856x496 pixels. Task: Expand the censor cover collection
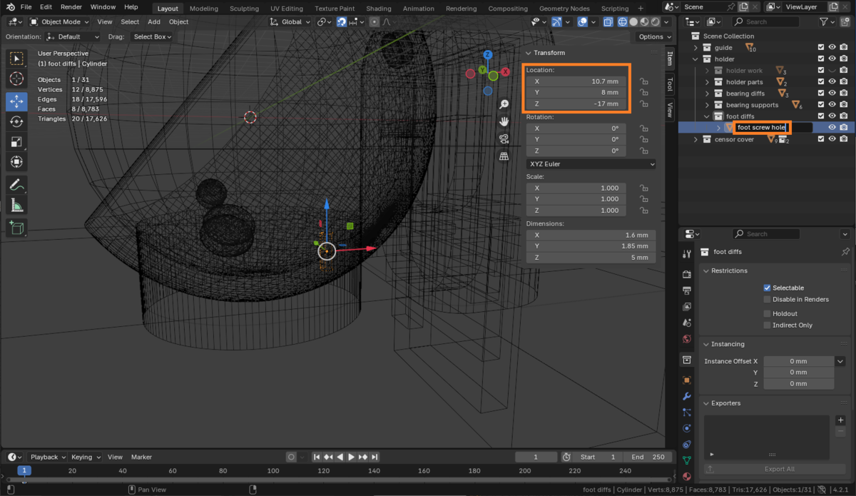coord(696,139)
